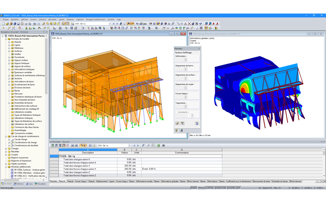This screenshot has height=203, width=326.
Task: Click the Open file folder icon
Action: [x=7, y=23]
